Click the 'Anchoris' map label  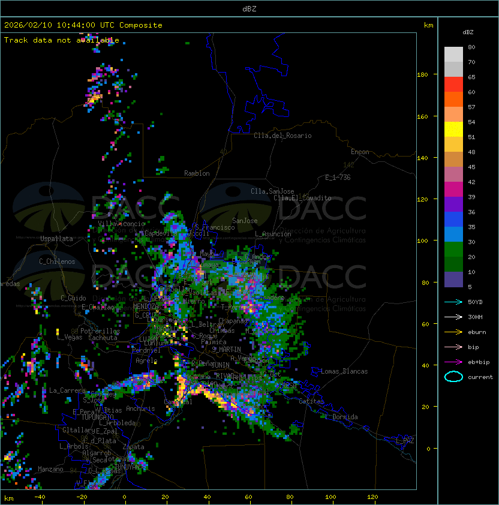tap(140, 408)
